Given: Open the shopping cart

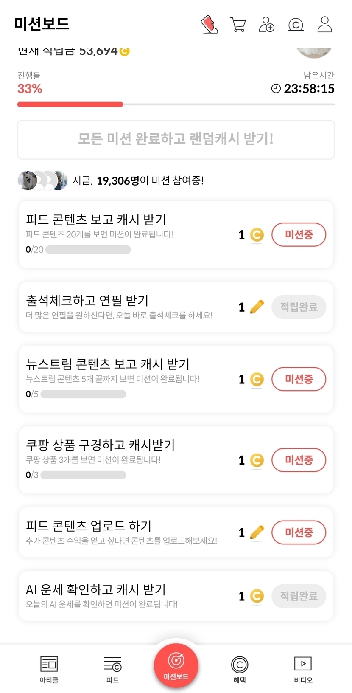Looking at the screenshot, I should 238,25.
